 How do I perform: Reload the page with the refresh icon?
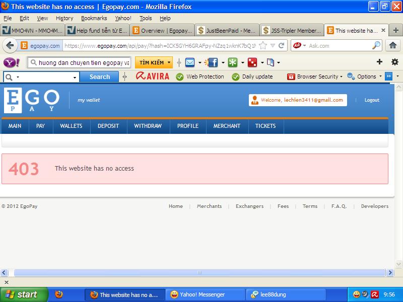[x=282, y=46]
